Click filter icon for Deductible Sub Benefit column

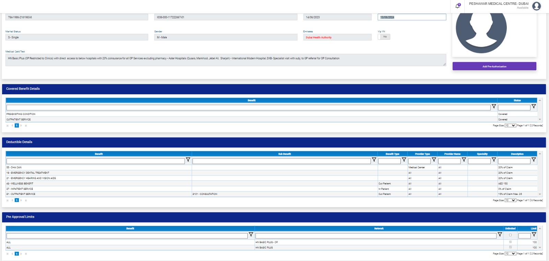[x=374, y=160]
